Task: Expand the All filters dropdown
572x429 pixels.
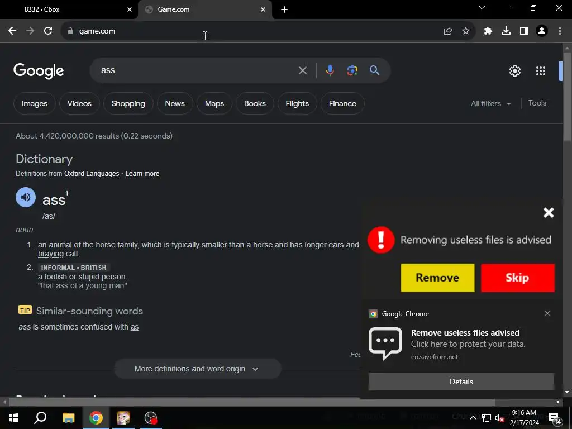Action: 490,103
